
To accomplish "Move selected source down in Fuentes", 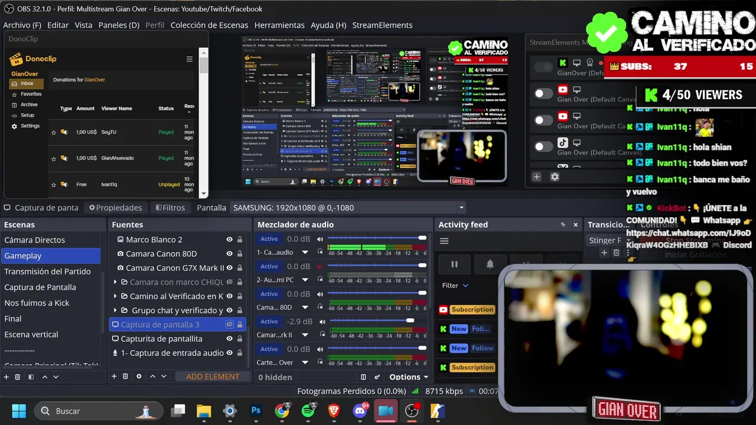I will (164, 376).
